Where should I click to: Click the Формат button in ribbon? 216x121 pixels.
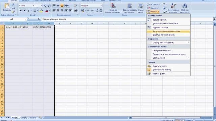[x=153, y=12]
